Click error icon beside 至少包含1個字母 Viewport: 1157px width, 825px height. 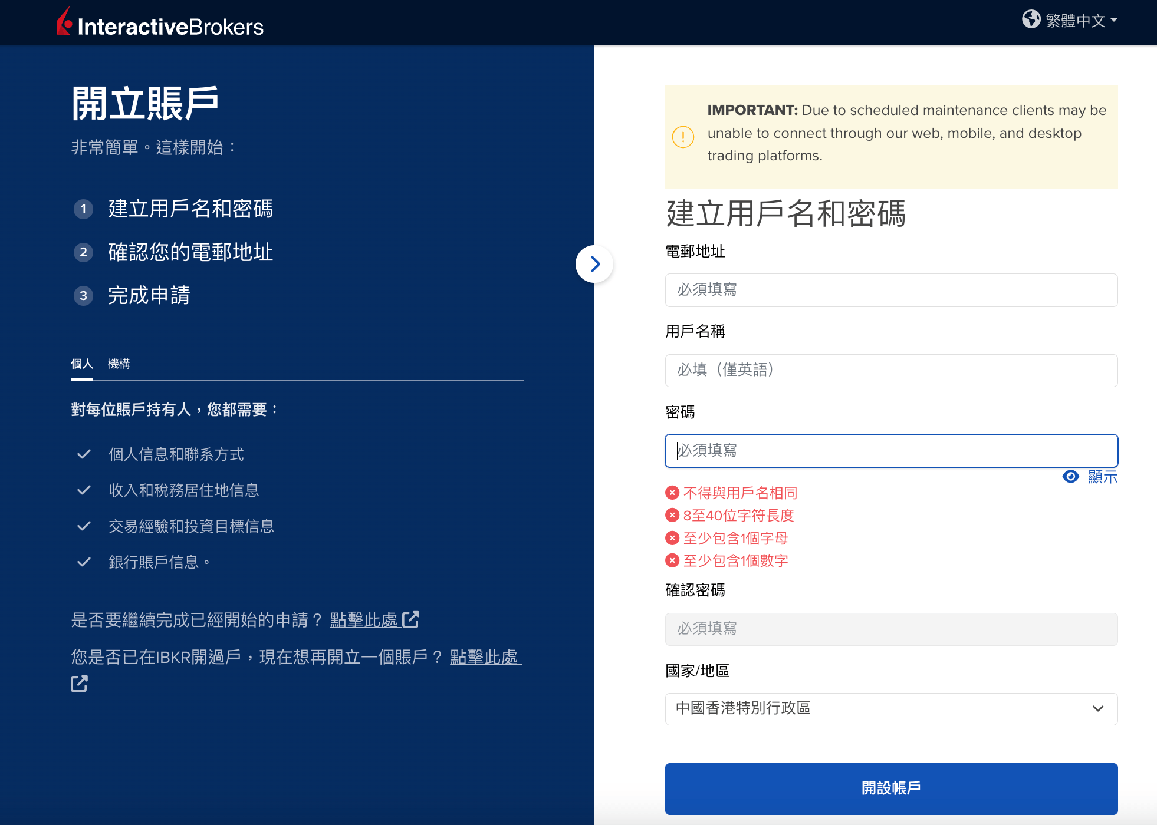tap(672, 538)
